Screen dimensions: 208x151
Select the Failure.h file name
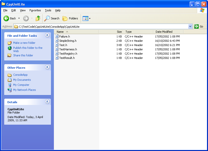coord(64,36)
